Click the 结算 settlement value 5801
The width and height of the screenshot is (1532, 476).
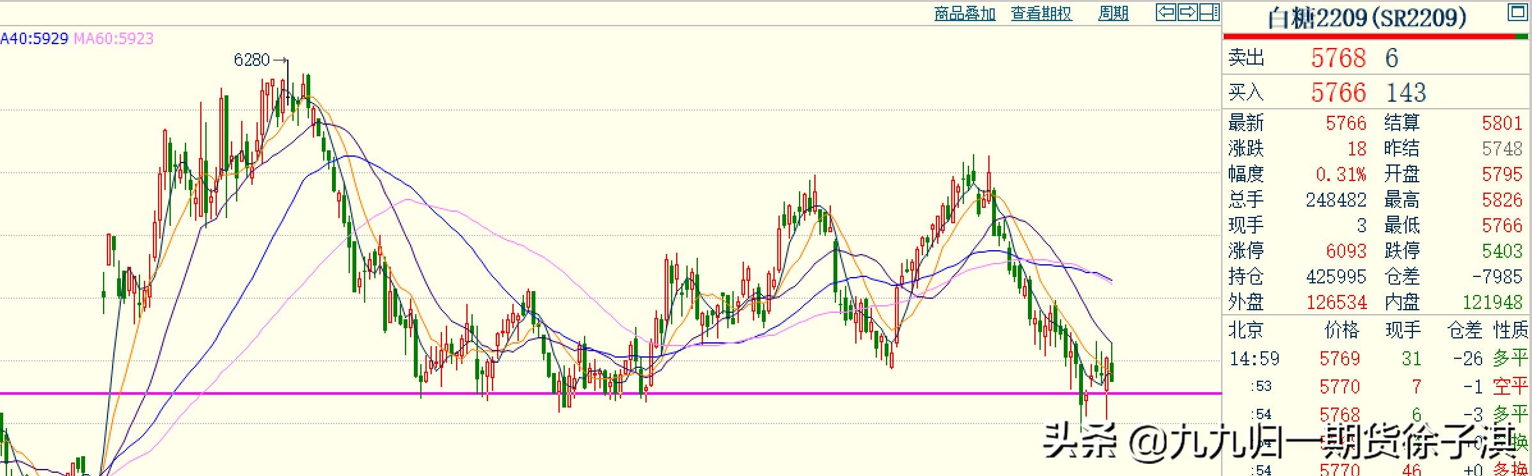pyautogui.click(x=1502, y=123)
